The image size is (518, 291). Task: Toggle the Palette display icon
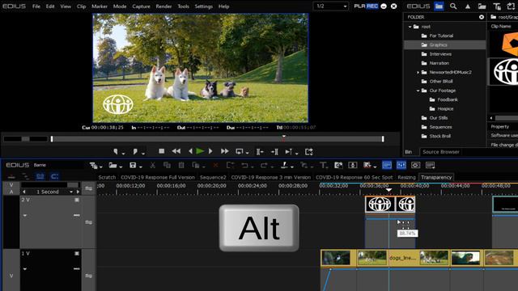401,165
